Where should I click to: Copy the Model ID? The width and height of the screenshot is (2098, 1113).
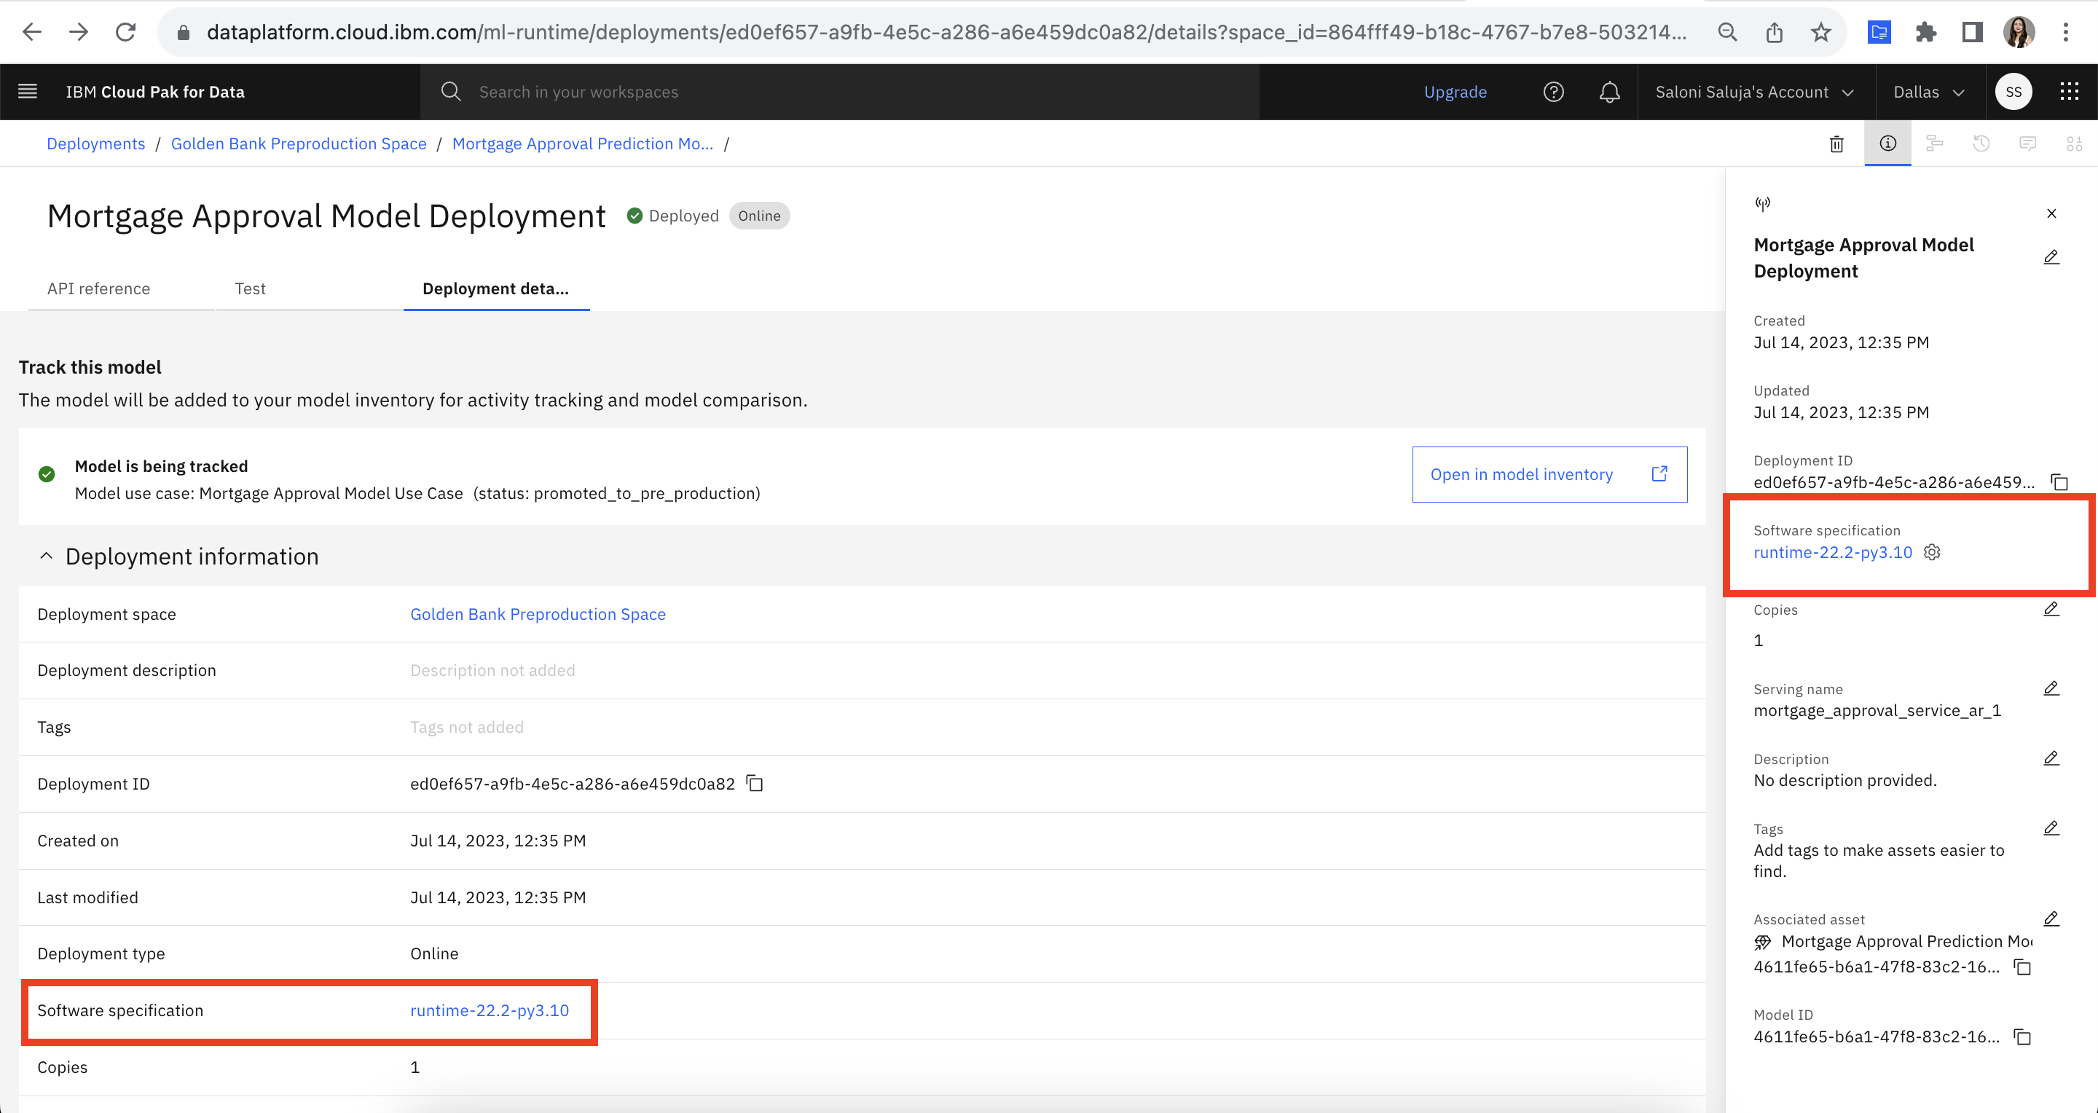click(x=2022, y=1037)
